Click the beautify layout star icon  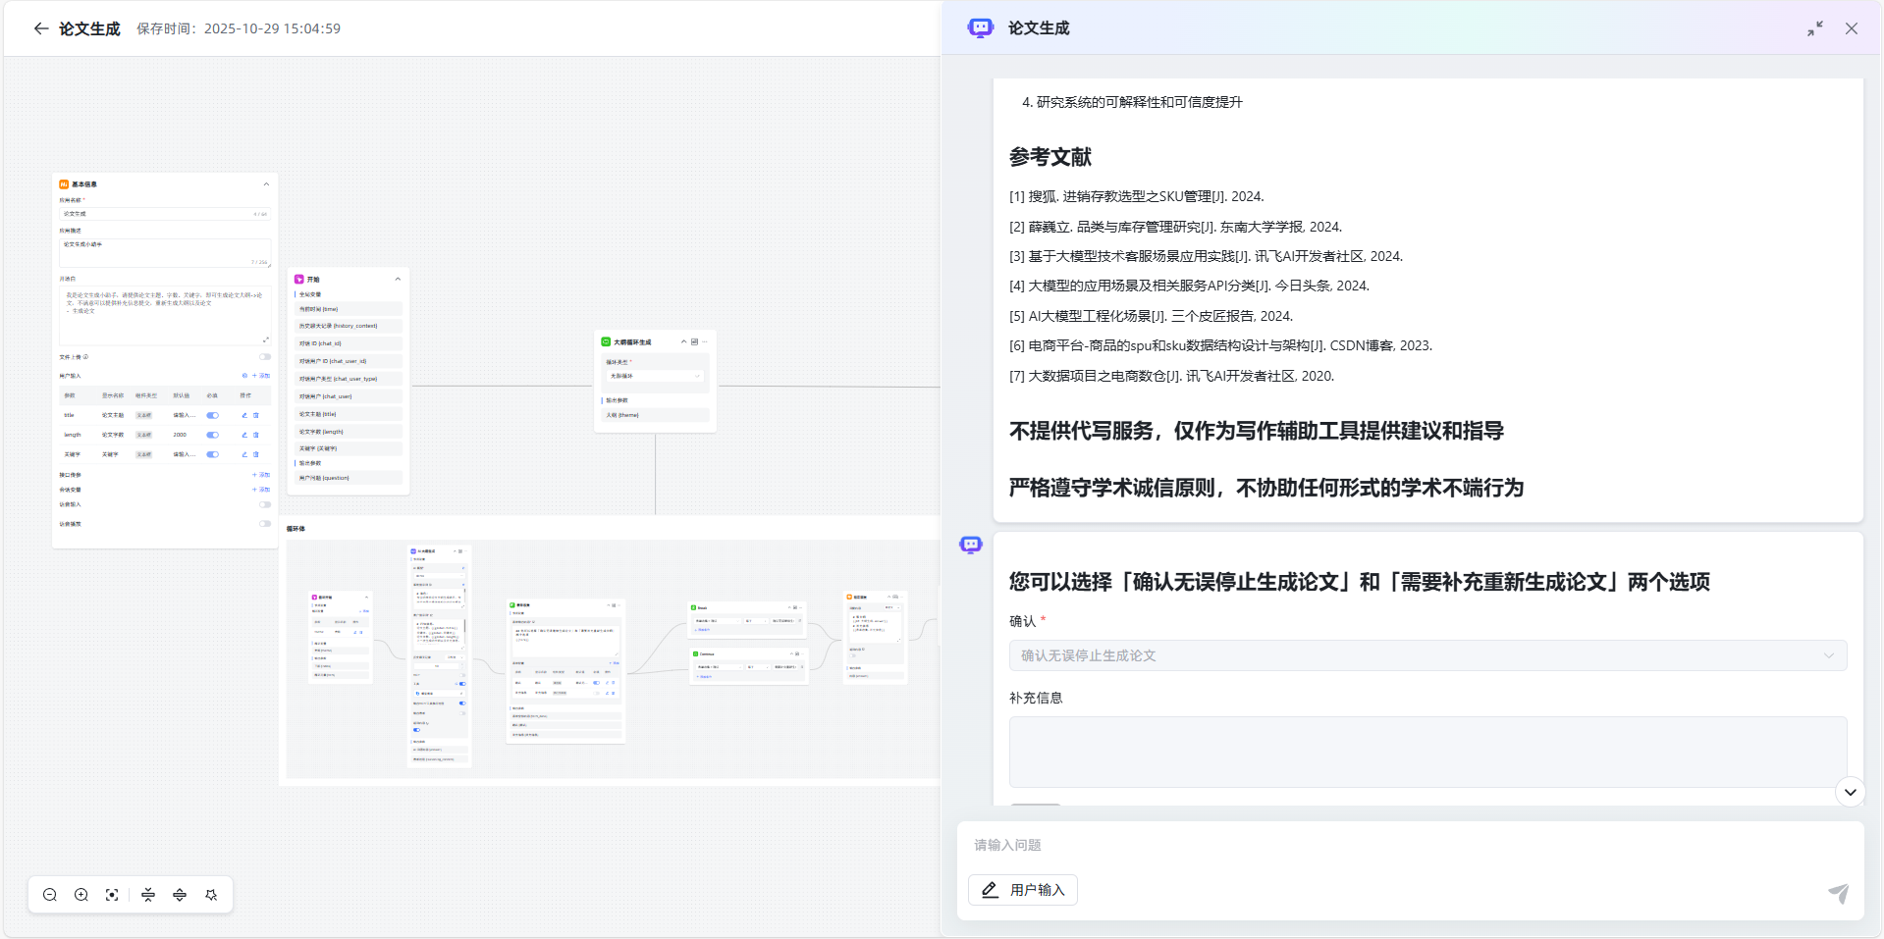[x=211, y=895]
